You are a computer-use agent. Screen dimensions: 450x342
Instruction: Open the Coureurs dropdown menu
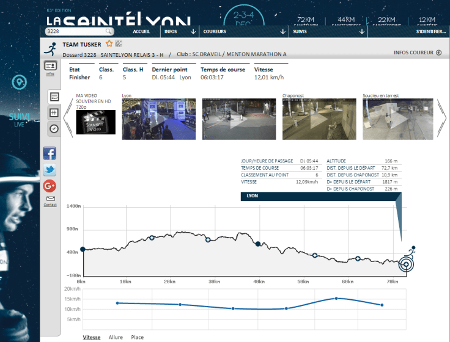click(245, 31)
